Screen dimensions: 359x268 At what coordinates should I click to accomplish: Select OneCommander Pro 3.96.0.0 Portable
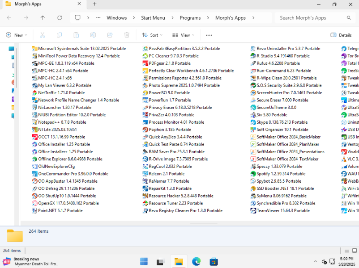70,174
